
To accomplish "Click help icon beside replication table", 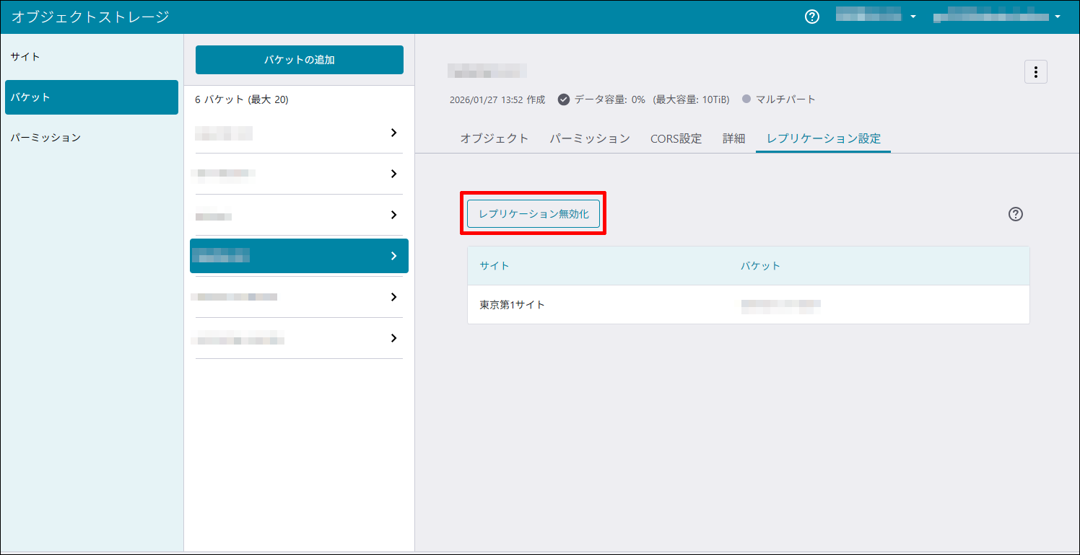I will pyautogui.click(x=1016, y=214).
